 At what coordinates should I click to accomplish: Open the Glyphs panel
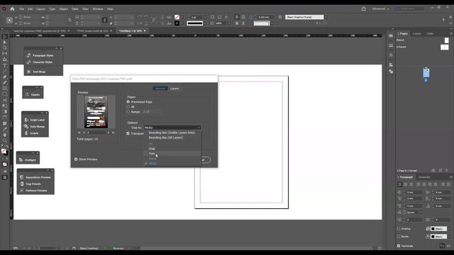pyautogui.click(x=33, y=94)
